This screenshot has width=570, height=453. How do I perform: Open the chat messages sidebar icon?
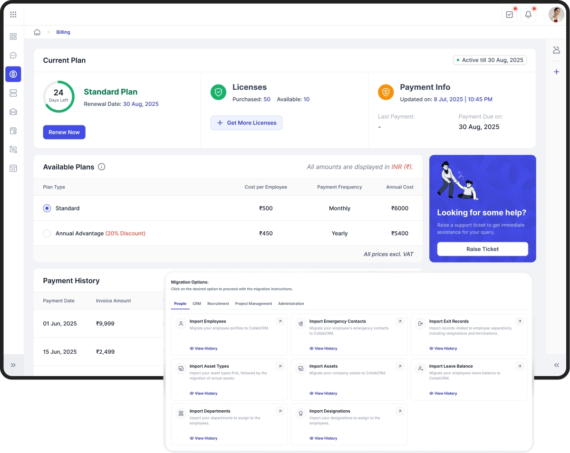[x=13, y=56]
